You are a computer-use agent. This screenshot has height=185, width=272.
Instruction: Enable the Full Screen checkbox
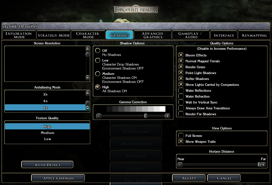click(x=181, y=136)
